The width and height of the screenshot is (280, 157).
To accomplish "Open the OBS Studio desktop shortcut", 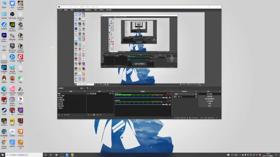I will click(x=12, y=15).
